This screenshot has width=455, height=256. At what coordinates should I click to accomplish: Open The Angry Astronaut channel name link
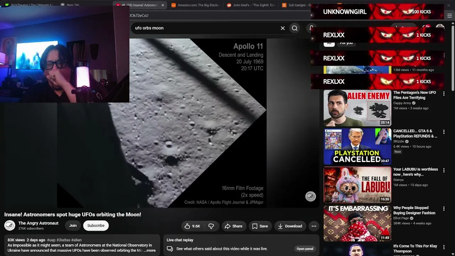click(38, 223)
